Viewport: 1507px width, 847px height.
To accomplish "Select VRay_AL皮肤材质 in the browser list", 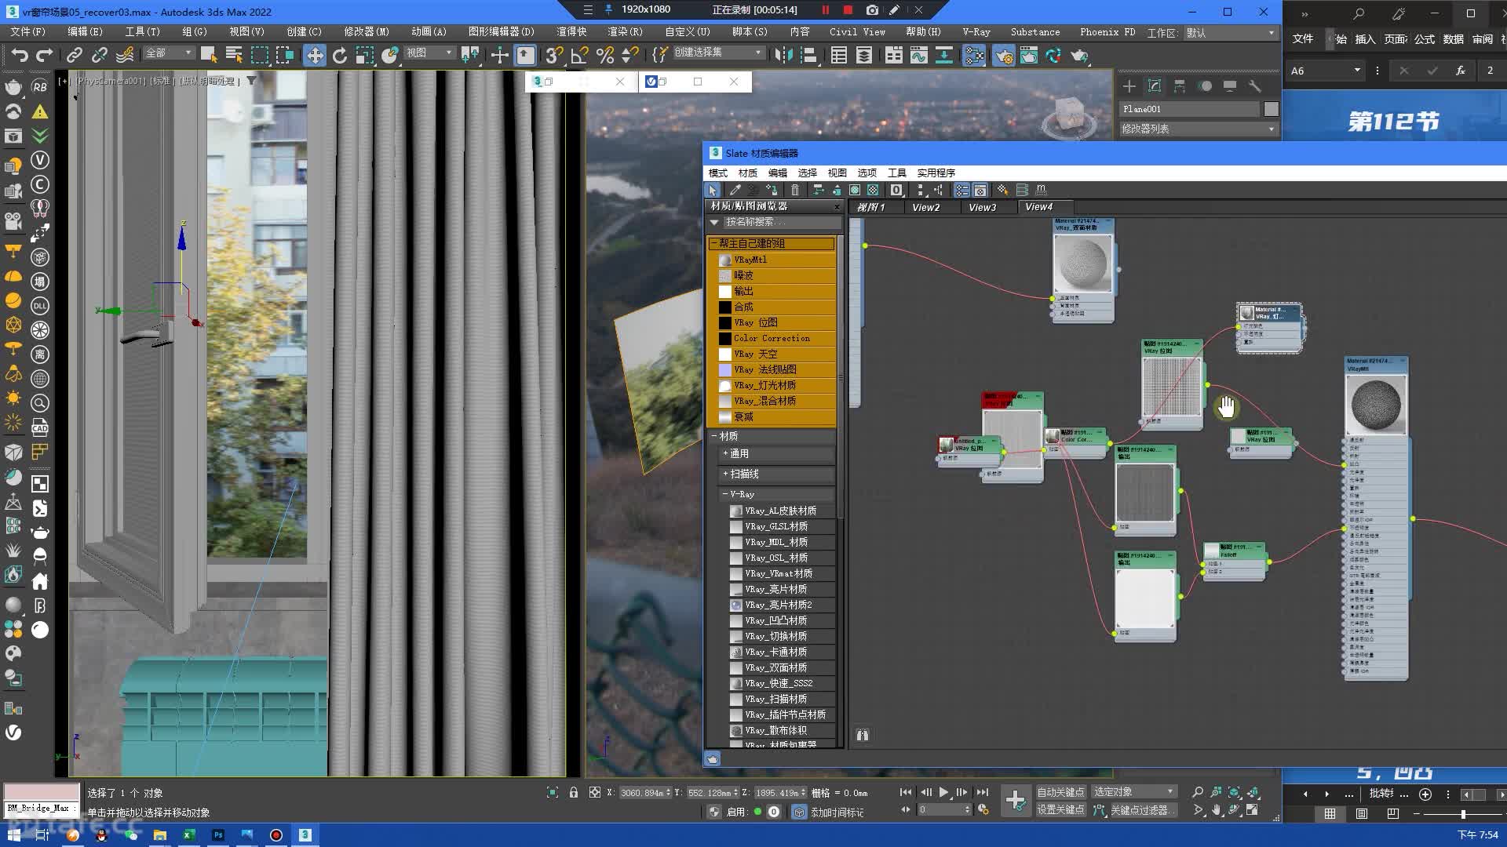I will (780, 511).
